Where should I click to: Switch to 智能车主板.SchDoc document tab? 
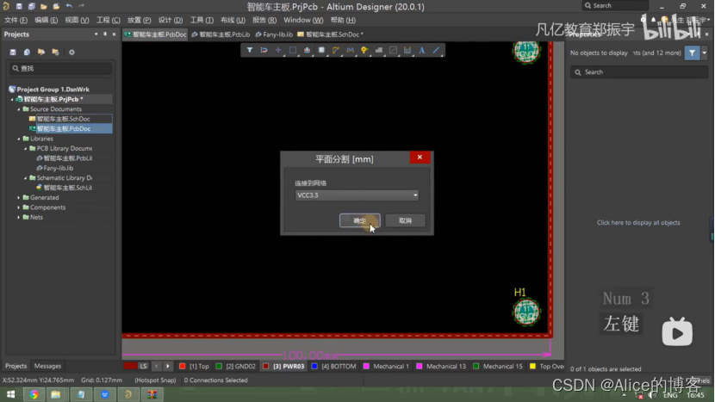click(330, 34)
